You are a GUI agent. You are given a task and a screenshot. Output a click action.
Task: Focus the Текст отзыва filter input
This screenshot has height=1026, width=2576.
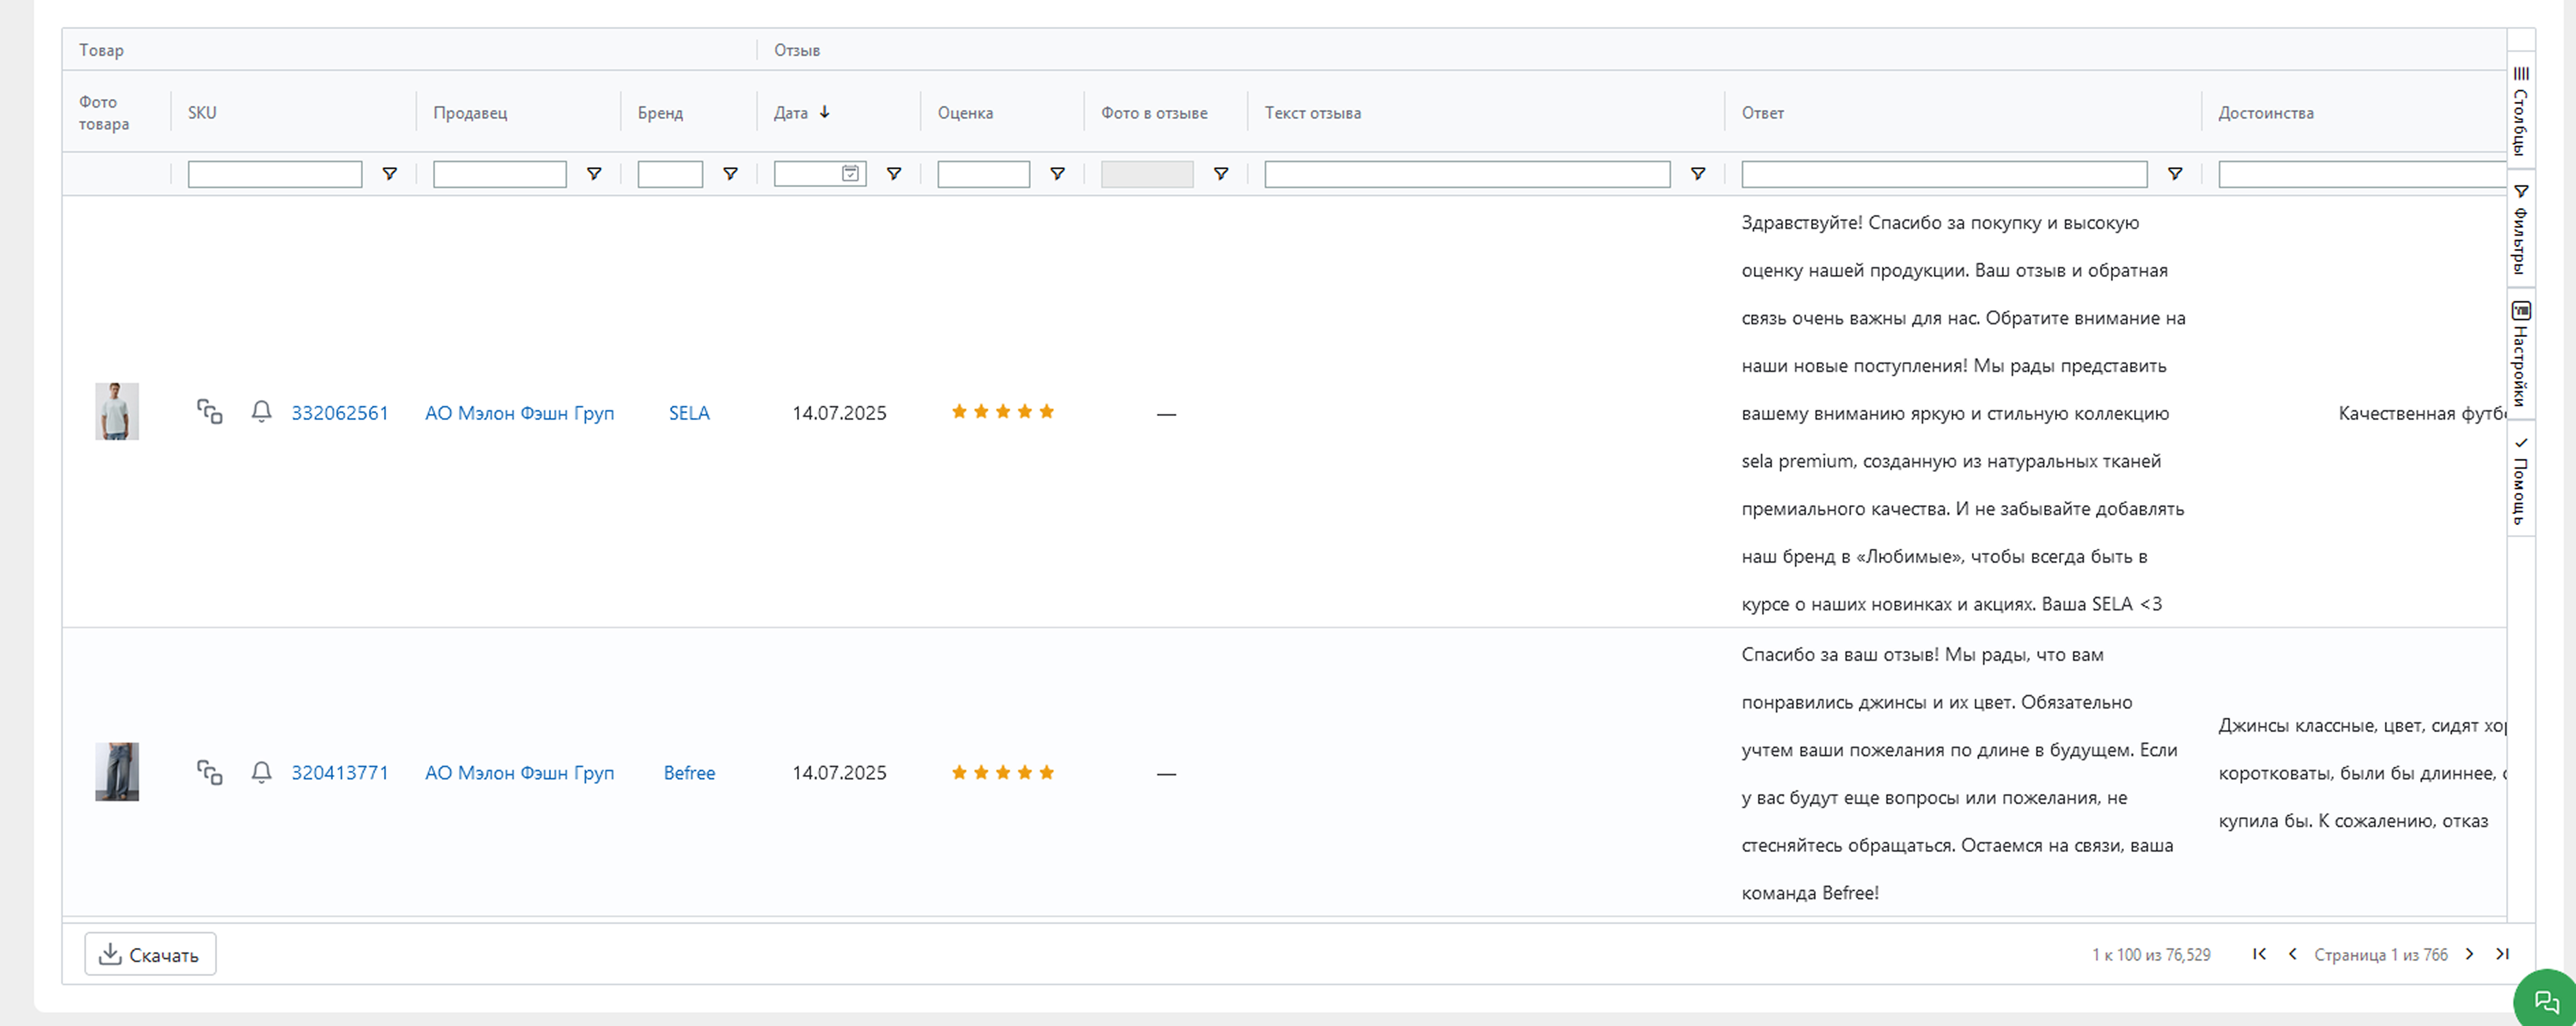click(1467, 174)
